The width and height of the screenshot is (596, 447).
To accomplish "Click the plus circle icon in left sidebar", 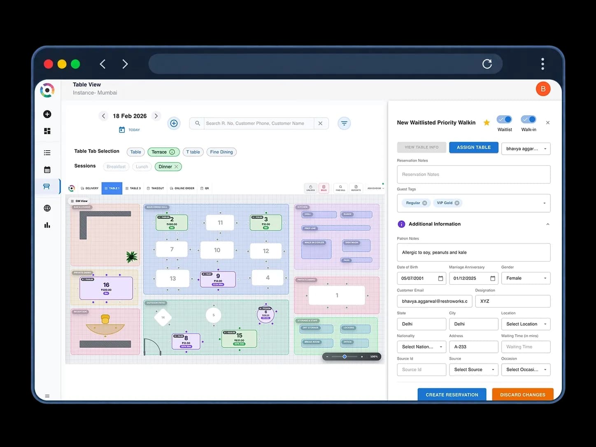I will tap(47, 114).
